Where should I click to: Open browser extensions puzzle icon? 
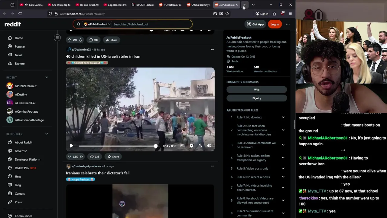(274, 14)
